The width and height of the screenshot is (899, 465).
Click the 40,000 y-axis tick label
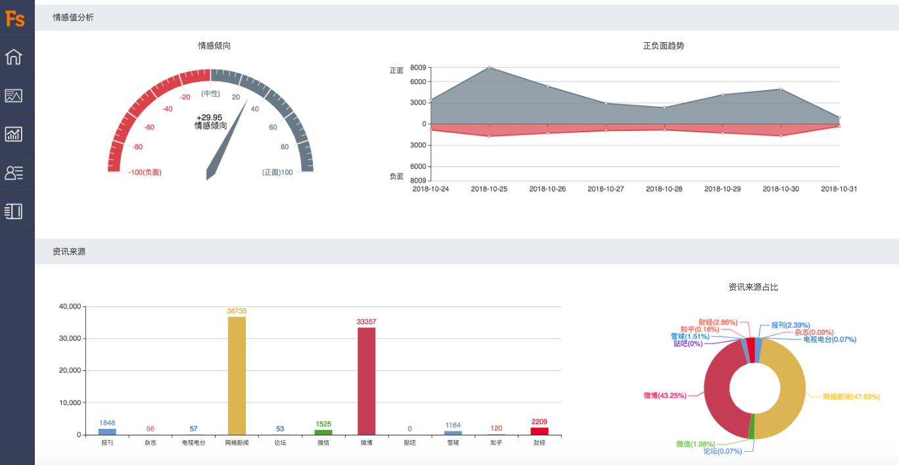[x=70, y=306]
